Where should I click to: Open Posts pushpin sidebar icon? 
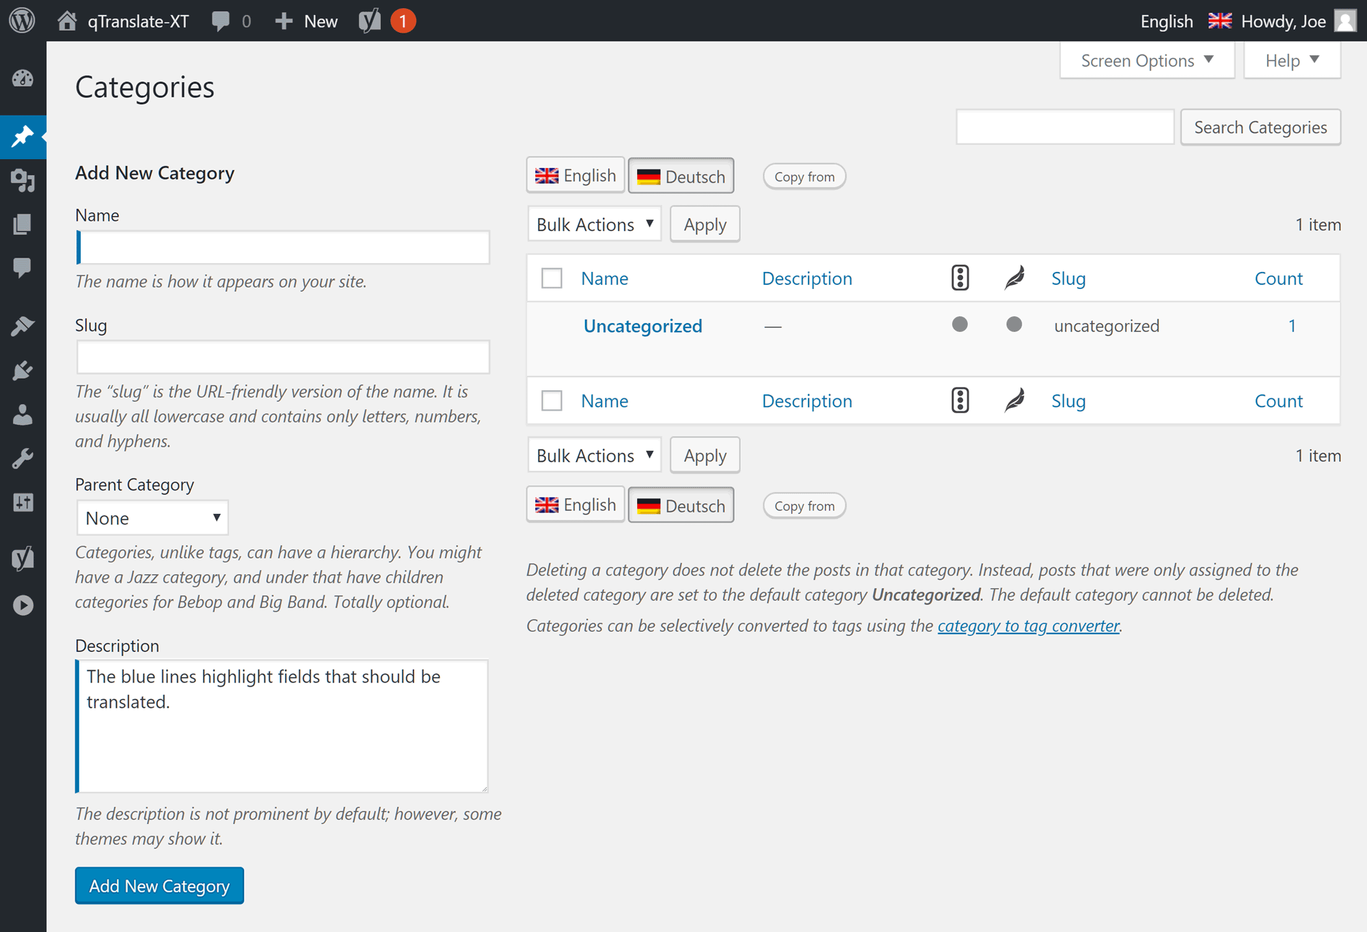(23, 137)
